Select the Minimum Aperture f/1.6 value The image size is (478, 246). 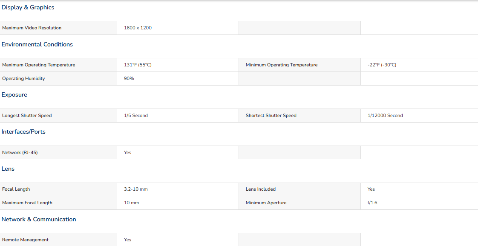pyautogui.click(x=372, y=203)
